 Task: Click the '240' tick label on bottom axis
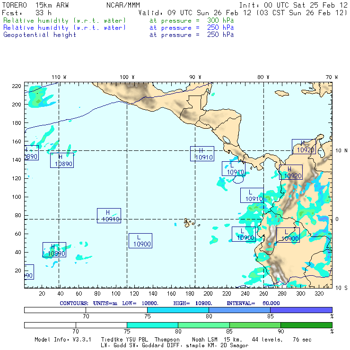pos(245,294)
